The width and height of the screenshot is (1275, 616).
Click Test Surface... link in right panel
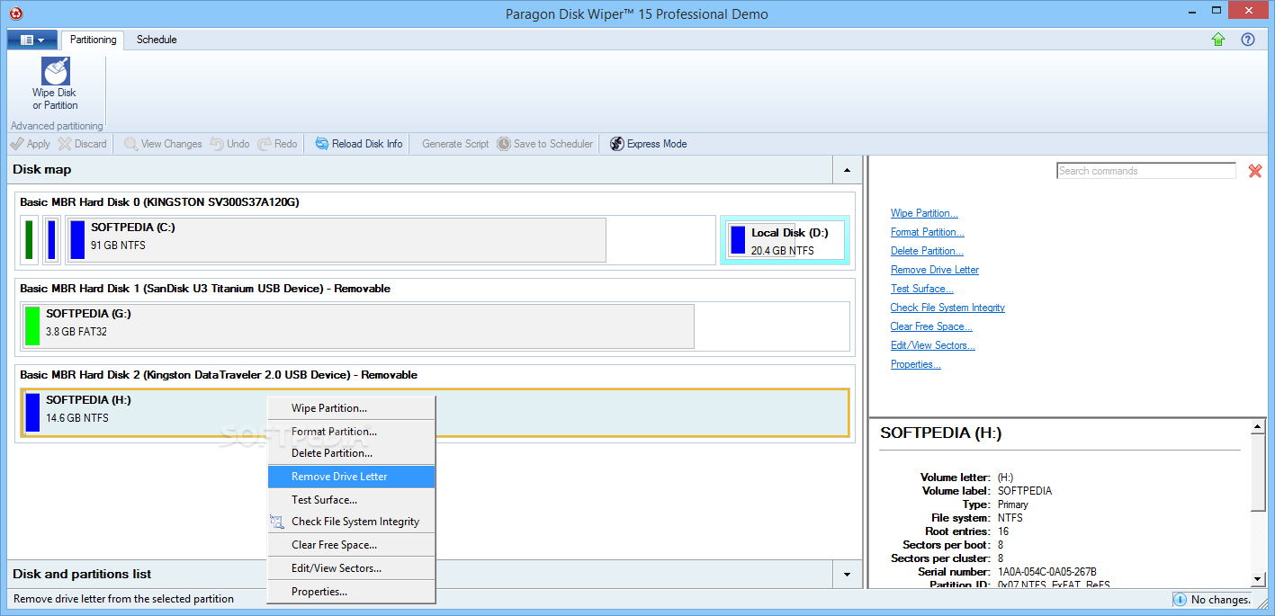pos(922,289)
